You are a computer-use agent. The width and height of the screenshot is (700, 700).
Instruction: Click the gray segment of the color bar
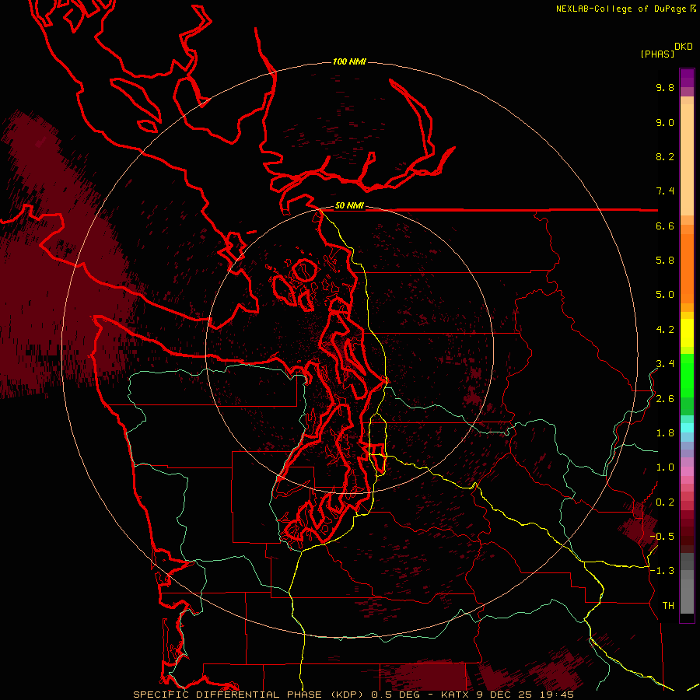687,585
